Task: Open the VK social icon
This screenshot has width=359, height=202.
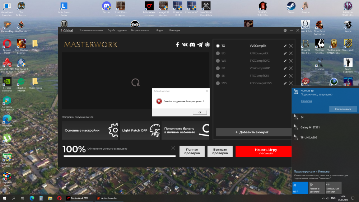Action: click(x=185, y=45)
